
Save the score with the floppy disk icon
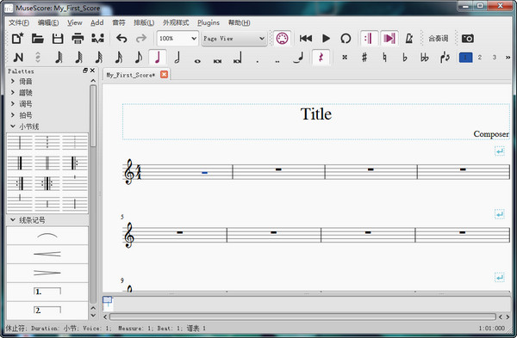(x=58, y=39)
